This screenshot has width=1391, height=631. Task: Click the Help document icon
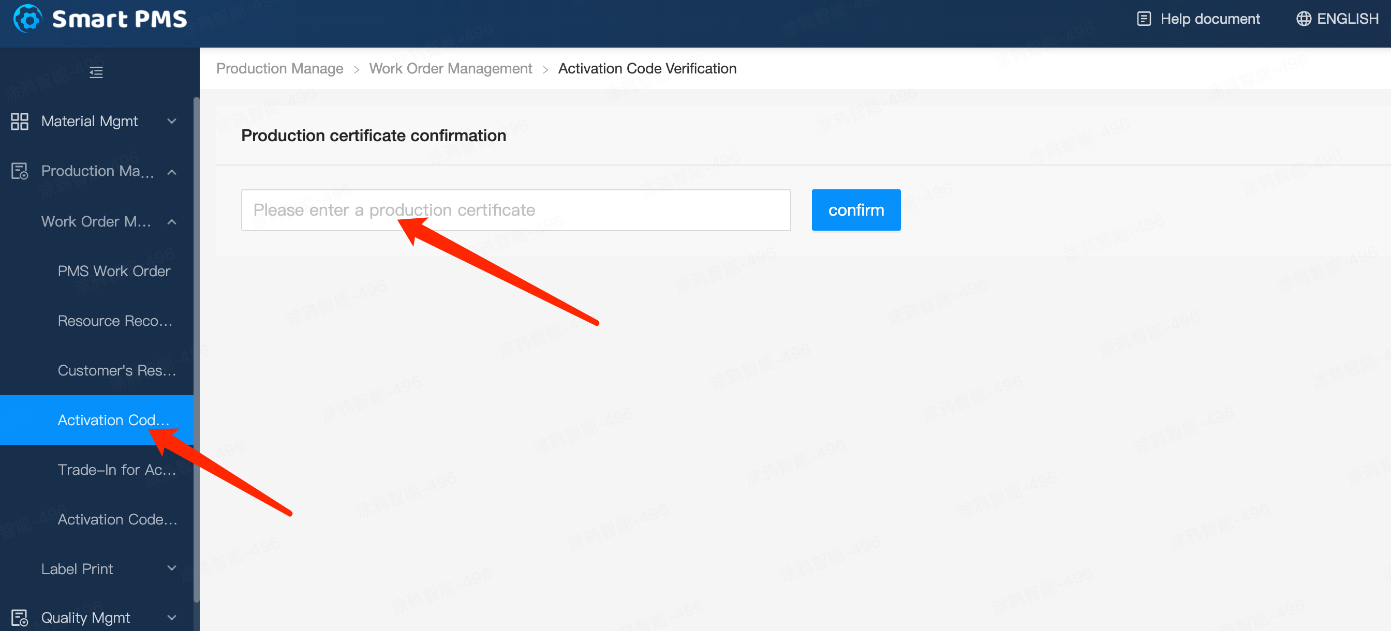1144,19
